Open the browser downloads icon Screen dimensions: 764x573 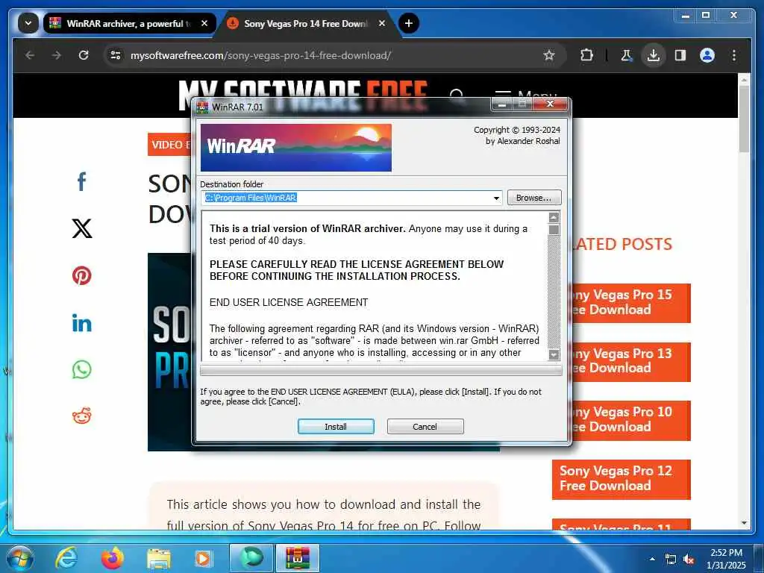(654, 55)
